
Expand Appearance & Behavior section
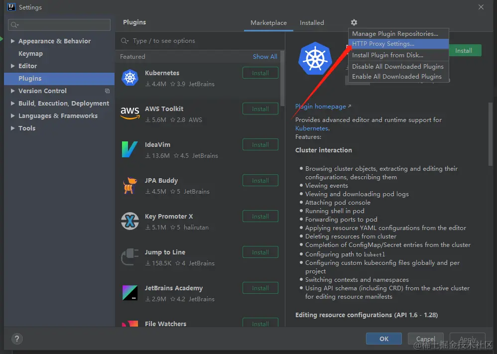(x=12, y=41)
